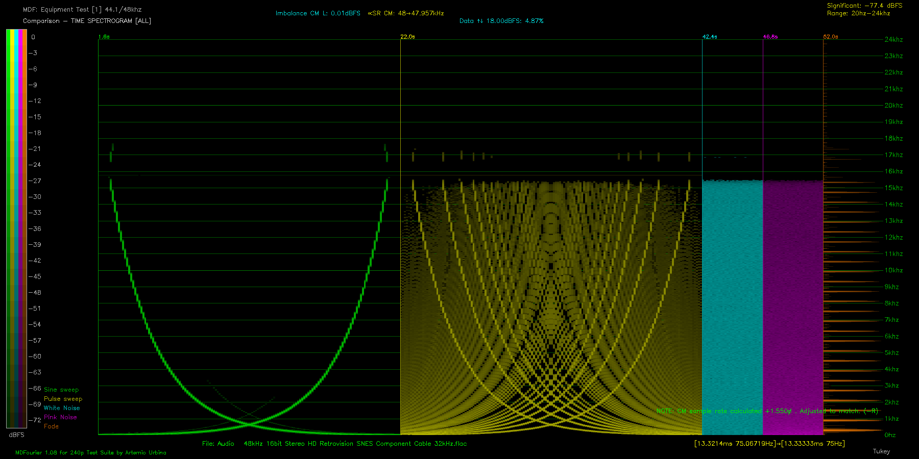The height and width of the screenshot is (459, 919).
Task: Click the Pulse sweep legend label
Action: coord(63,399)
